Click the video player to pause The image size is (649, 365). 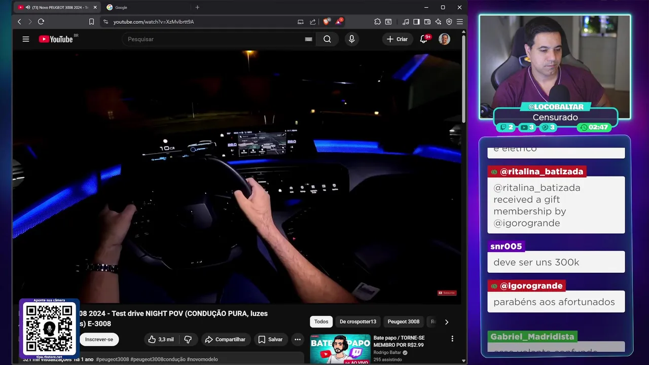pos(237,176)
